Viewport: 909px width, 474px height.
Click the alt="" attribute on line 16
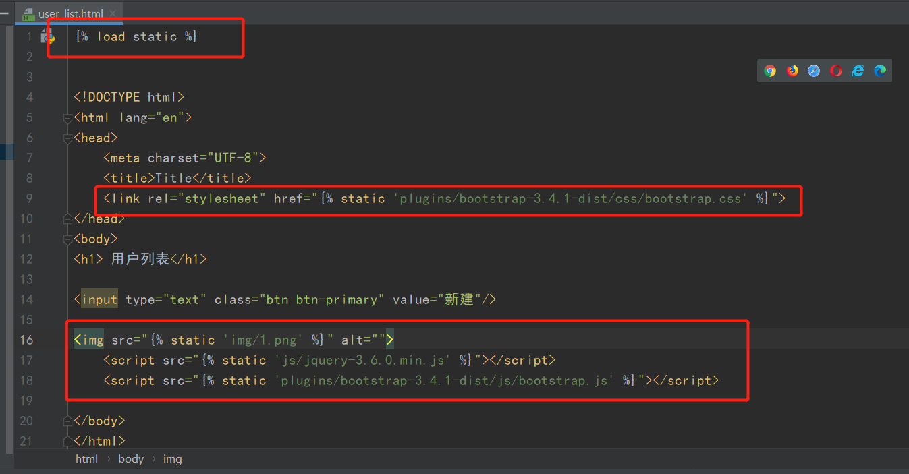(363, 340)
